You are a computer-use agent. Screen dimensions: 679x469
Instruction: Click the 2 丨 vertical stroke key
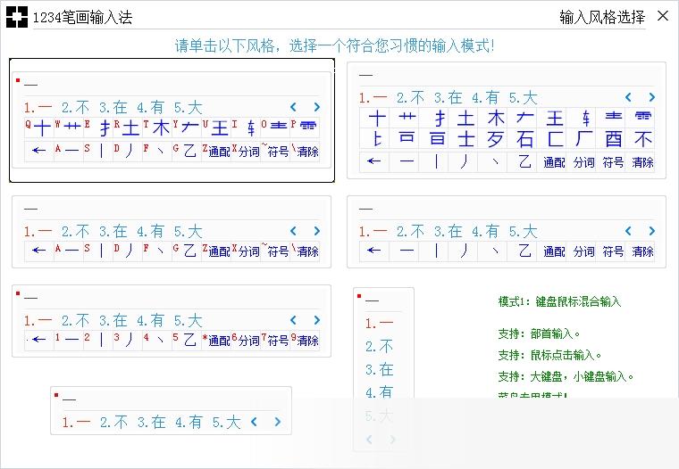98,340
